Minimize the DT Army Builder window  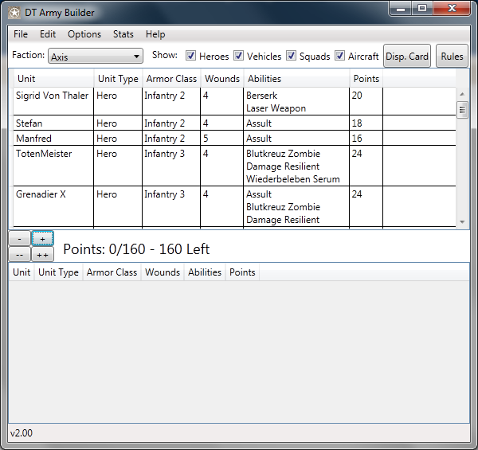pyautogui.click(x=401, y=8)
